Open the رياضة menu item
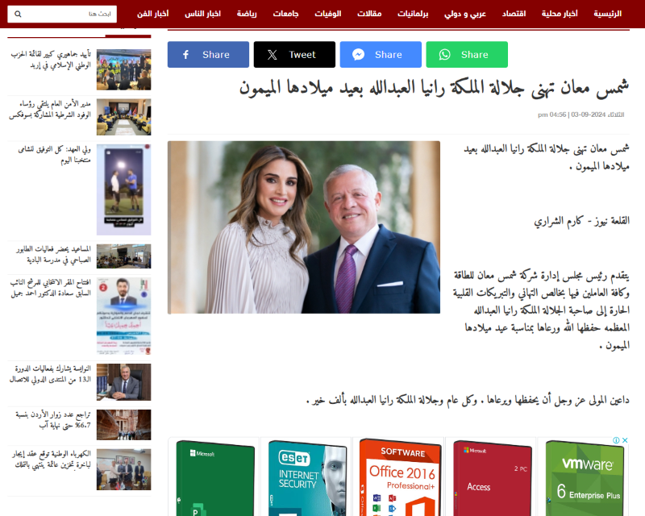 (x=247, y=14)
